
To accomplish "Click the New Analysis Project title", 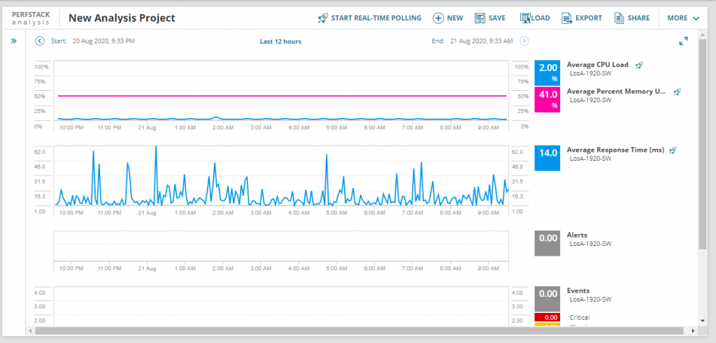I will (x=122, y=18).
